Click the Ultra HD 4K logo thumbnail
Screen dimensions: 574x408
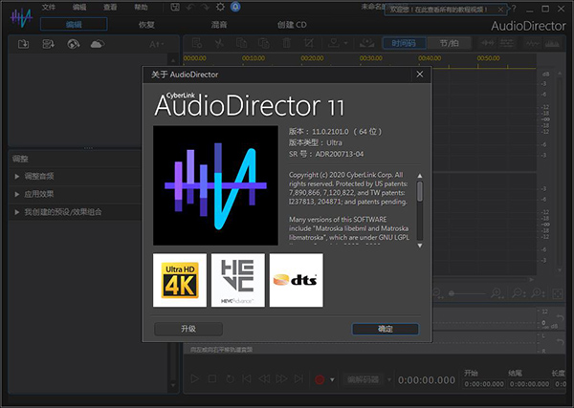(180, 280)
